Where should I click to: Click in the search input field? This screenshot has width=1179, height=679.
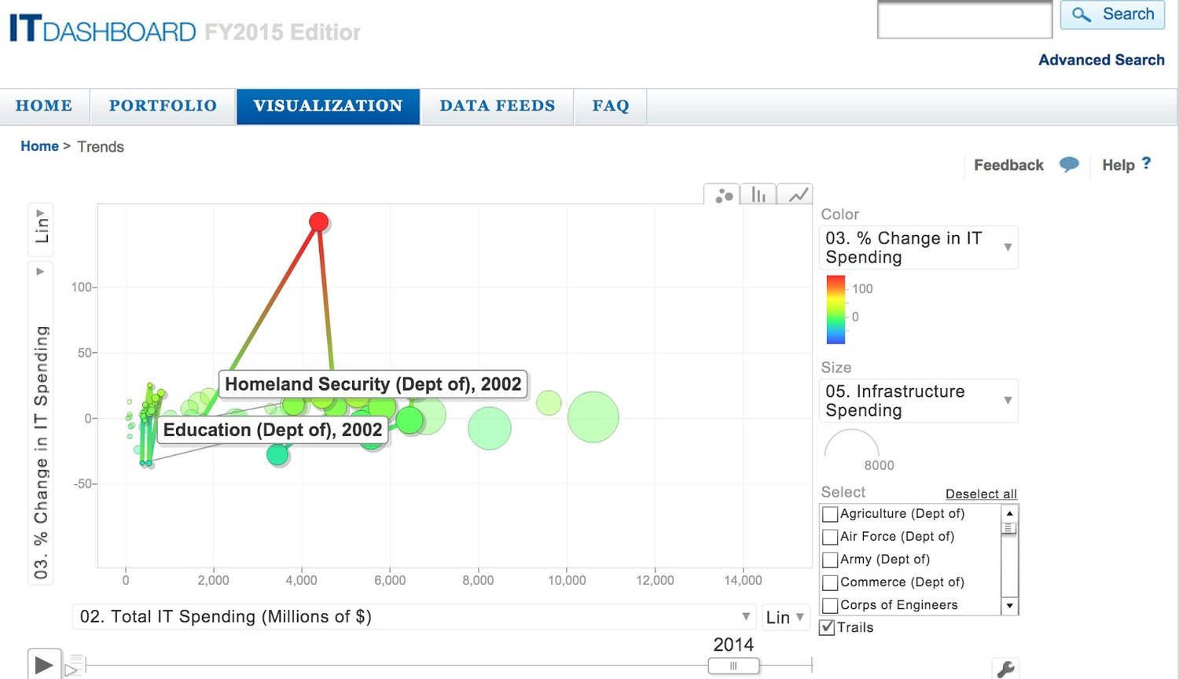(964, 20)
